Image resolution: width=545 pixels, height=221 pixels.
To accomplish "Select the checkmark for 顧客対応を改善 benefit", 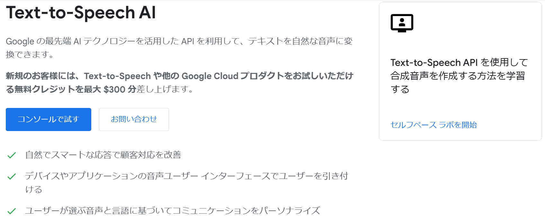I will coord(12,155).
